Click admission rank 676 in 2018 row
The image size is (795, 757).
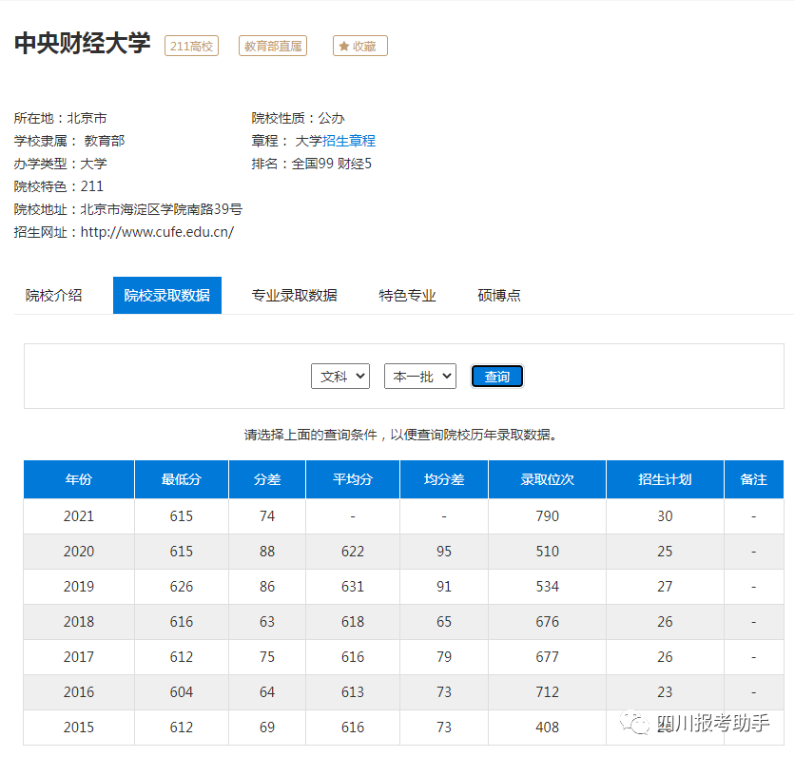(547, 622)
